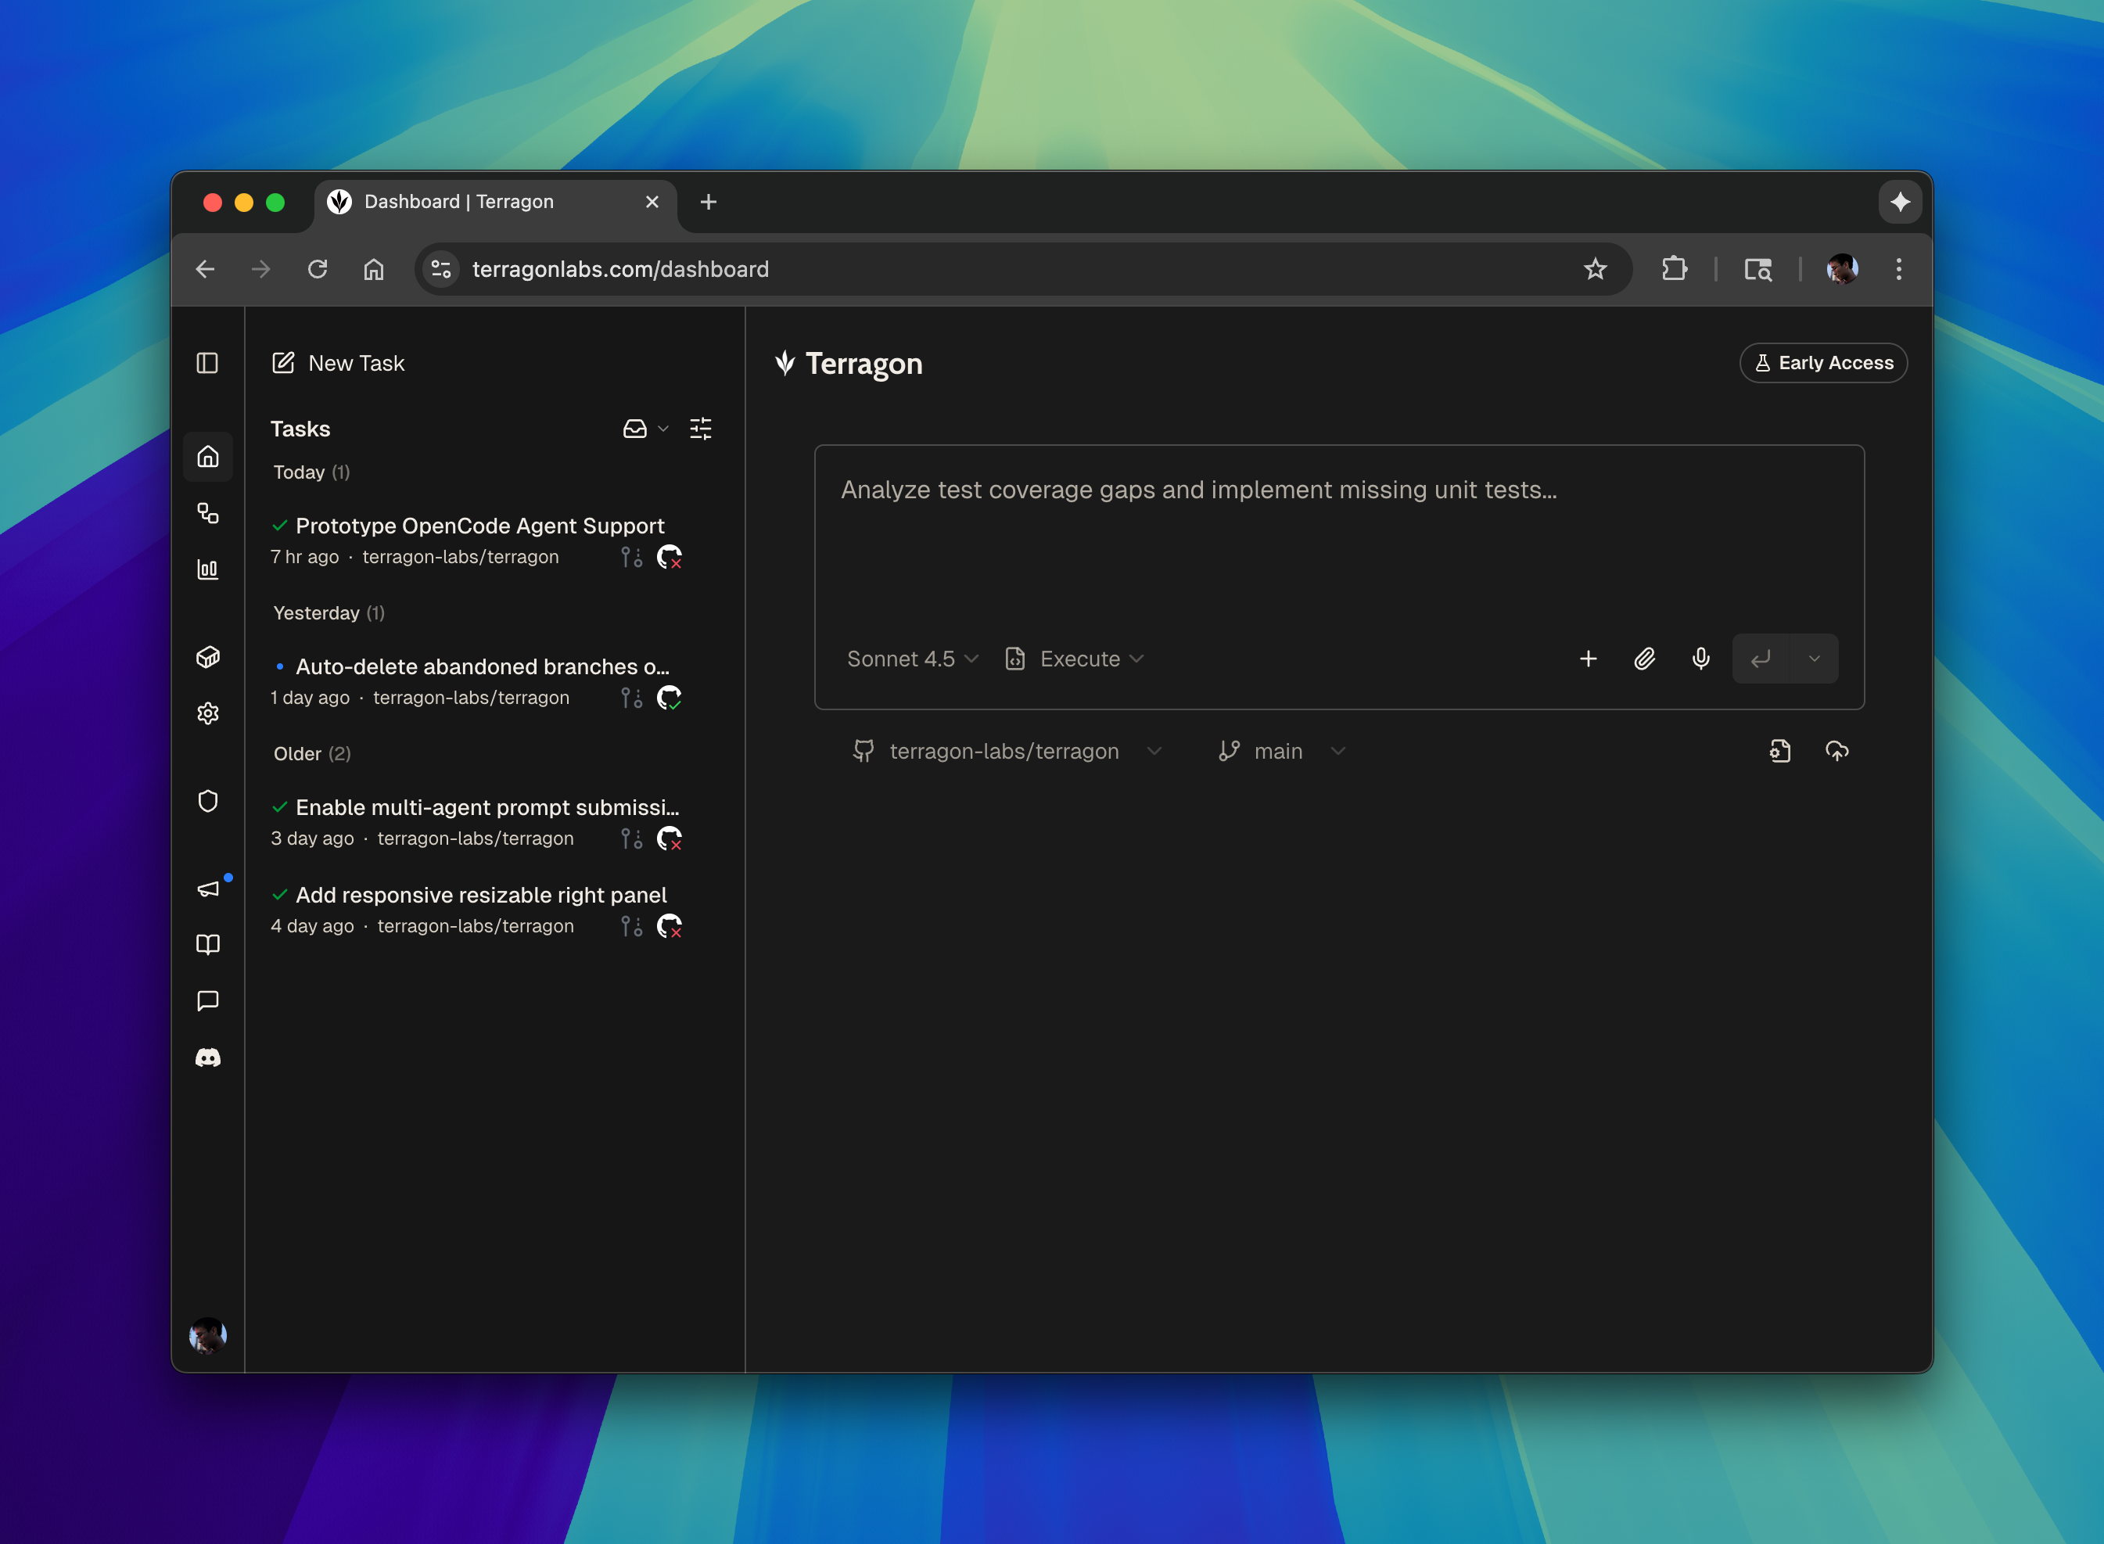Open the Discord icon in sidebar

(207, 1057)
